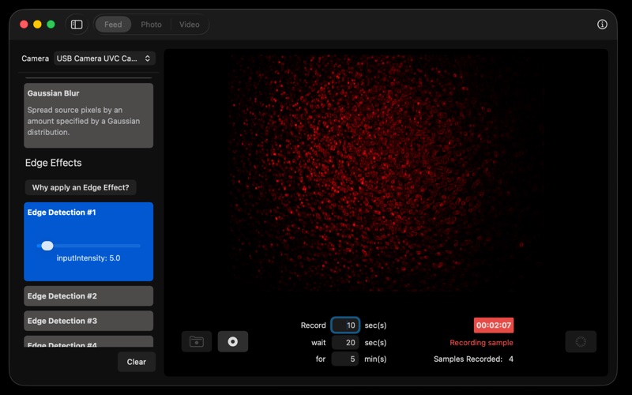Screen dimensions: 632x395
Task: Click the inputIntensity slider knob
Action: click(47, 246)
